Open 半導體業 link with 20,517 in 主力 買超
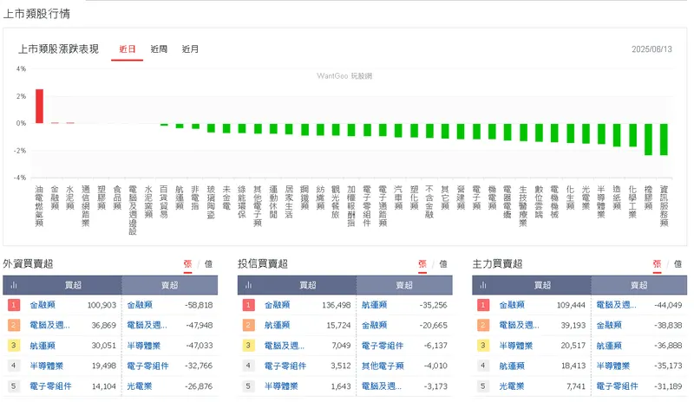Viewport: 694px width, 402px height. pyautogui.click(x=515, y=346)
